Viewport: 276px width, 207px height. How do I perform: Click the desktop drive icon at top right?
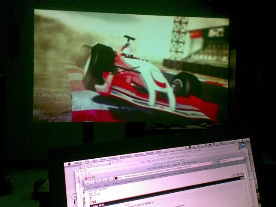tap(244, 147)
